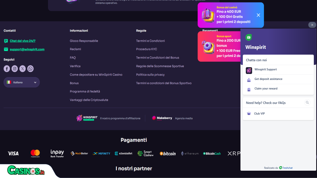
Task: Close the Freshchat widget
Action: [x=312, y=25]
